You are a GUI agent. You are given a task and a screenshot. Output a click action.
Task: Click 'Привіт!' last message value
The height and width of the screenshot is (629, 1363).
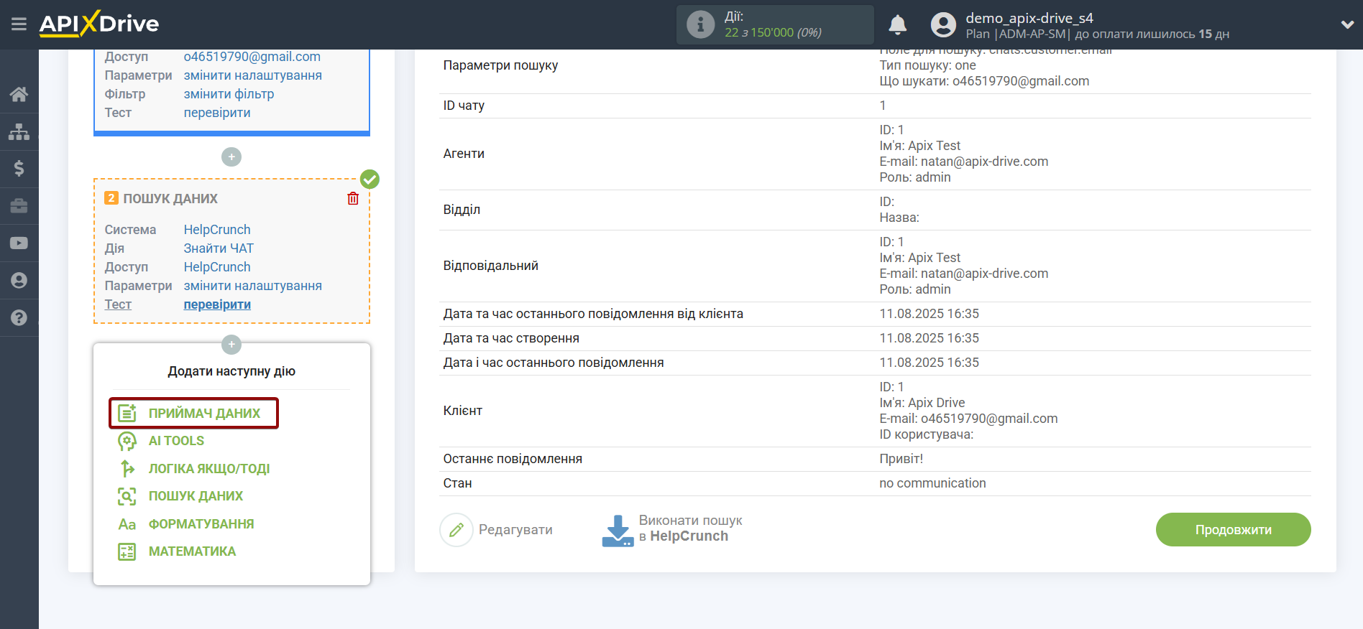click(901, 459)
